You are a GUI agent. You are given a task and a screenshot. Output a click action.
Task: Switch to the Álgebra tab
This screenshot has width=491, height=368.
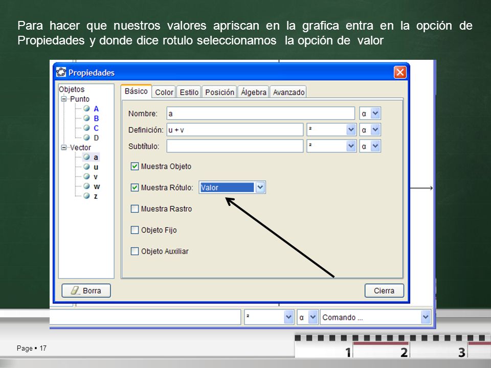click(253, 93)
